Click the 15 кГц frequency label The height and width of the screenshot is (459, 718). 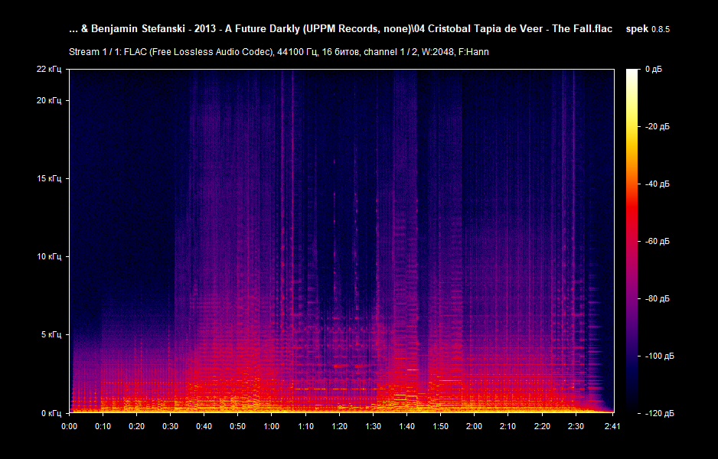pyautogui.click(x=51, y=177)
